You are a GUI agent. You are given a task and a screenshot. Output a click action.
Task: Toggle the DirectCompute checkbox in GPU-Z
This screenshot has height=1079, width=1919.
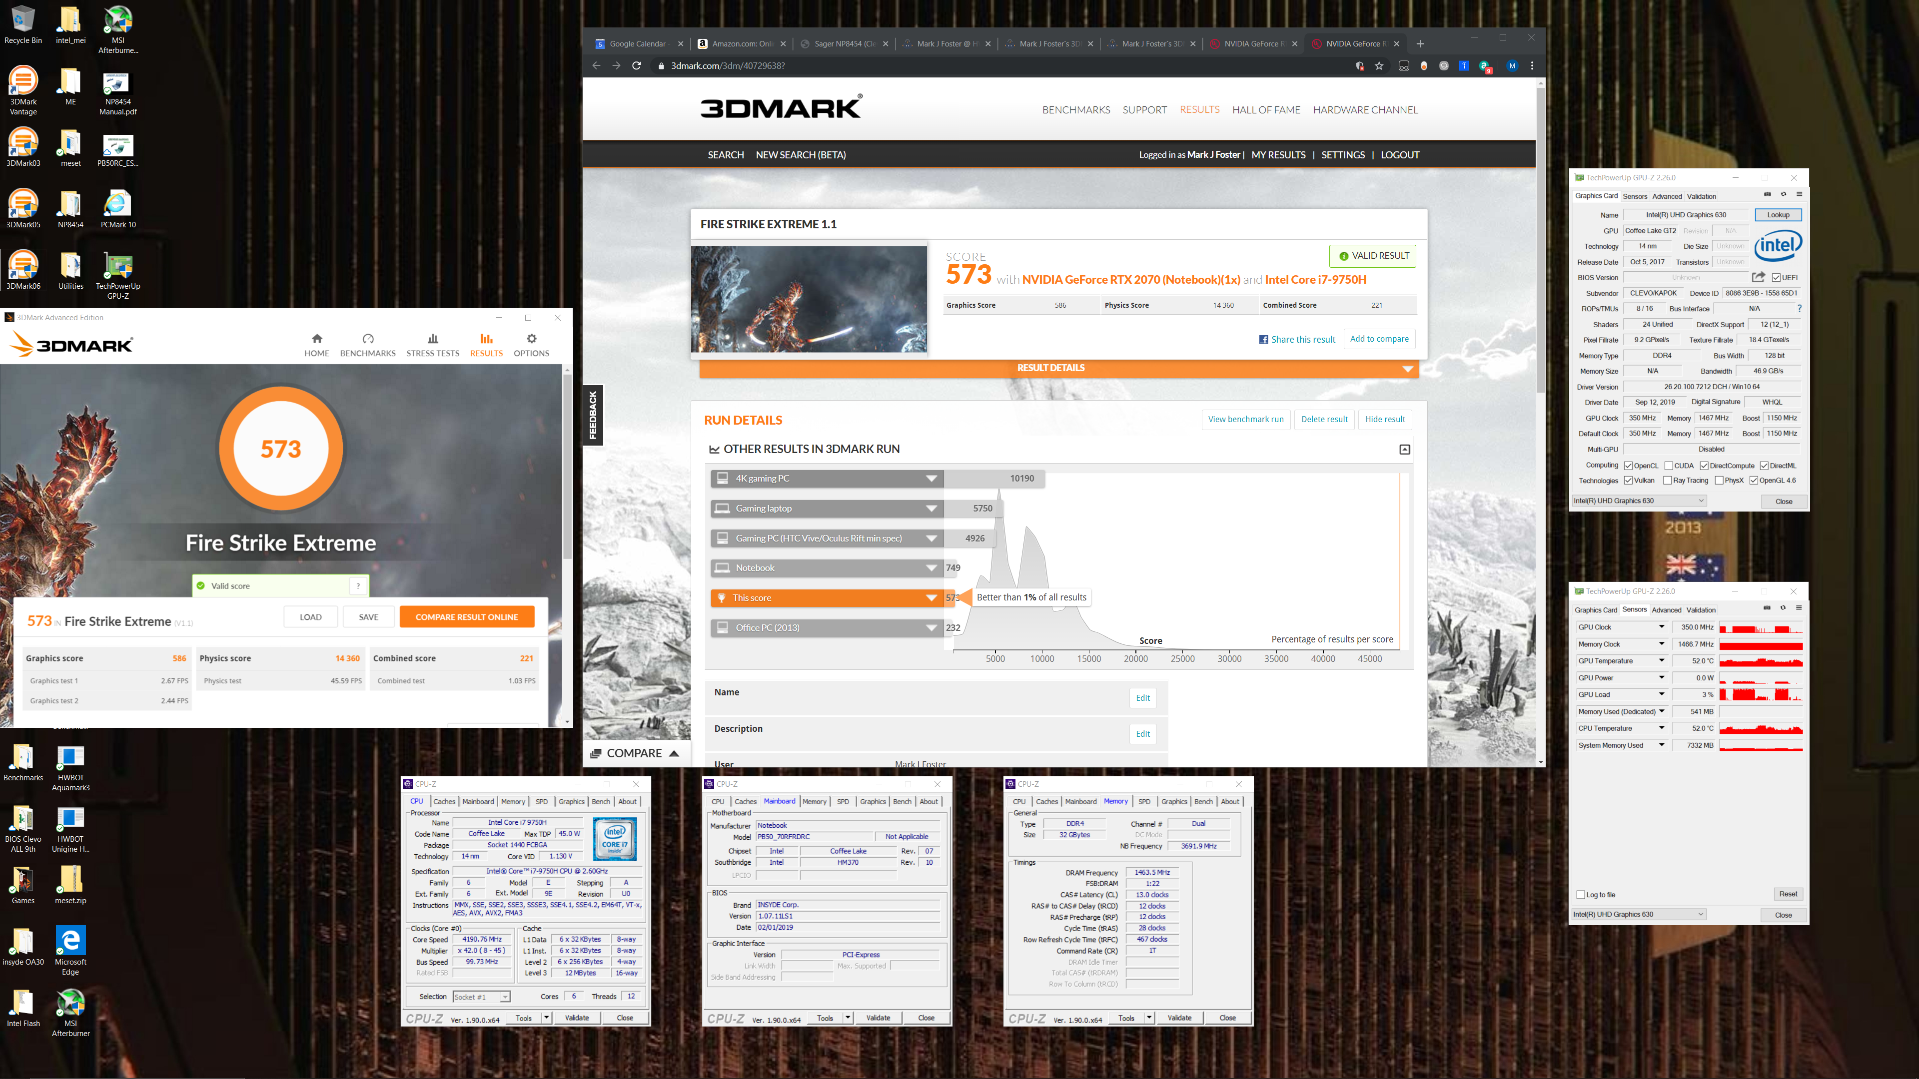[1704, 466]
